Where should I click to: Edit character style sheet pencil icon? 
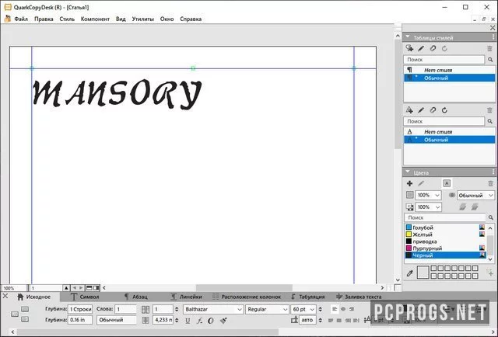[x=421, y=110]
